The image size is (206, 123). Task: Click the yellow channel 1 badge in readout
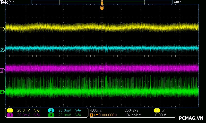[10, 110]
